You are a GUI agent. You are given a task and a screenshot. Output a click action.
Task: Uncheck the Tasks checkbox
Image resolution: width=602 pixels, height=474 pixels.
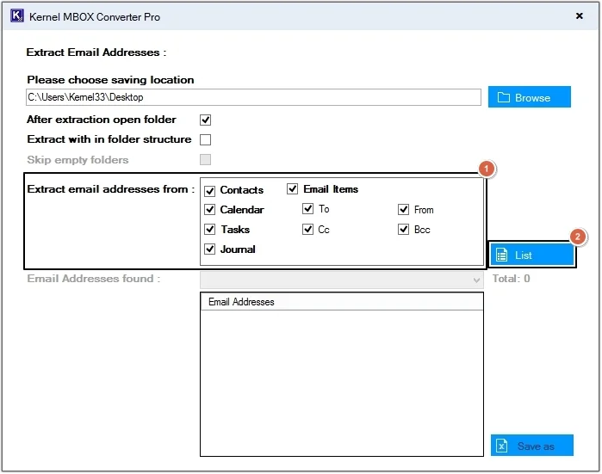click(x=209, y=230)
